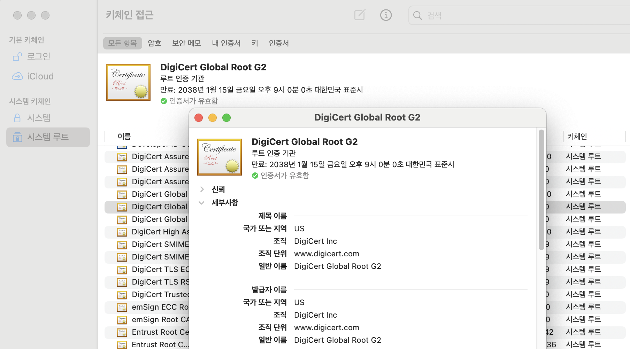Open the info button in toolbar

point(386,15)
